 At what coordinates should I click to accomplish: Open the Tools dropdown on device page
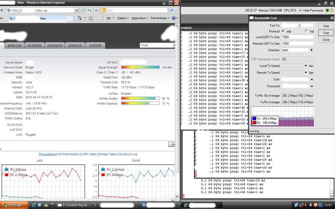click(x=157, y=45)
